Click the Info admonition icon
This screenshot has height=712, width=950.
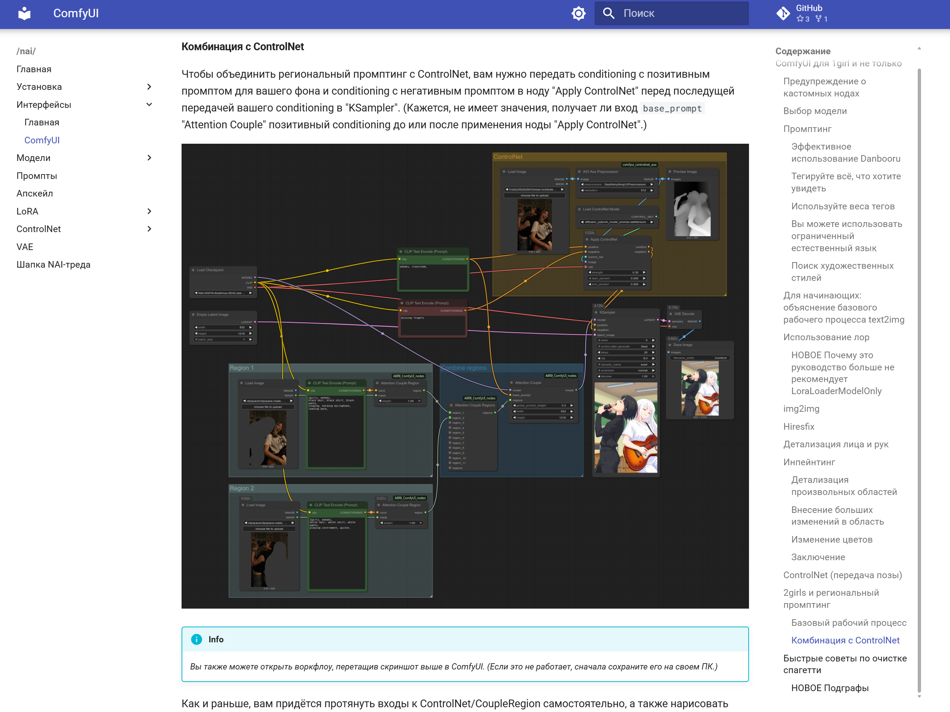(x=196, y=639)
